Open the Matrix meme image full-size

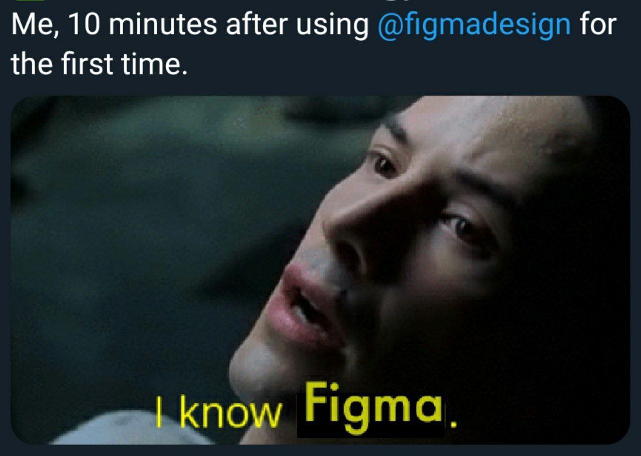pyautogui.click(x=320, y=270)
